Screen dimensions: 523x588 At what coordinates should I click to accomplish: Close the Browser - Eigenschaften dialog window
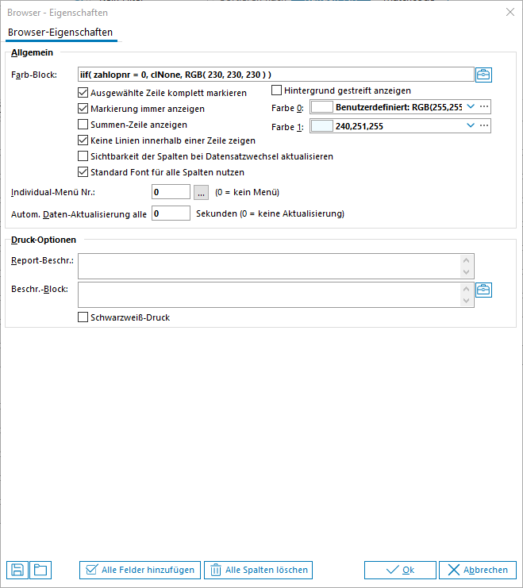click(509, 12)
